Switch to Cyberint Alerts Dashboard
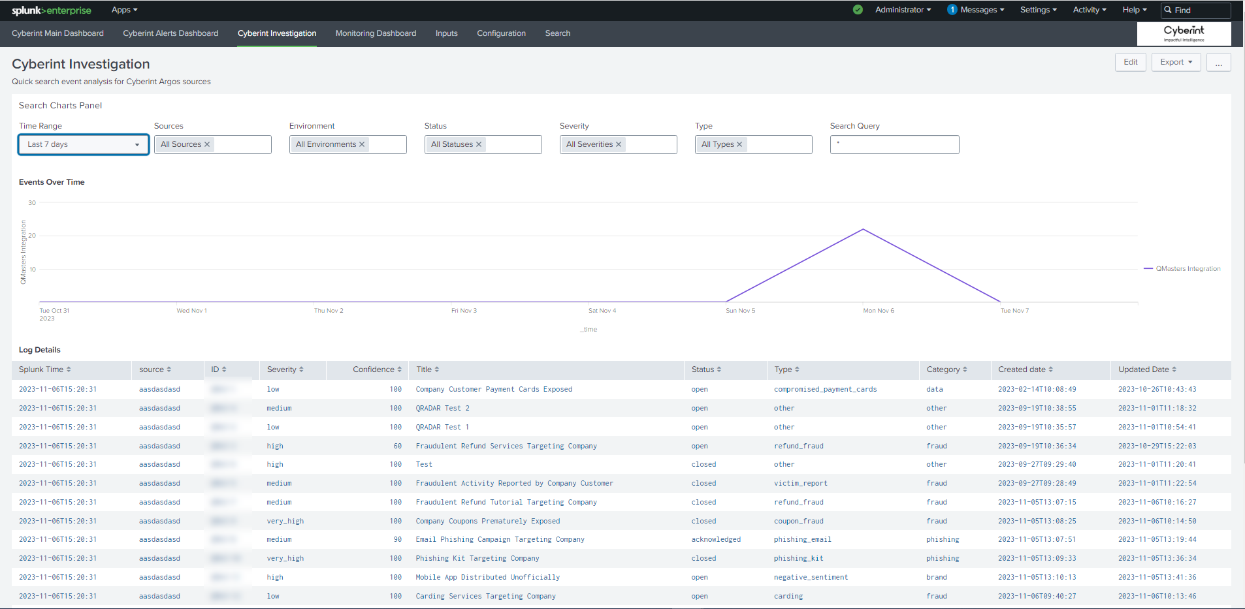The image size is (1245, 609). (170, 33)
